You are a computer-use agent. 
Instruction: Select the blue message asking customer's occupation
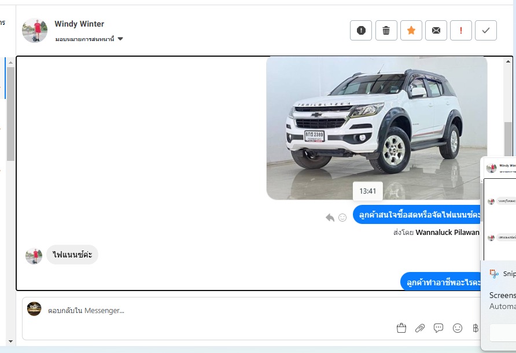point(441,282)
